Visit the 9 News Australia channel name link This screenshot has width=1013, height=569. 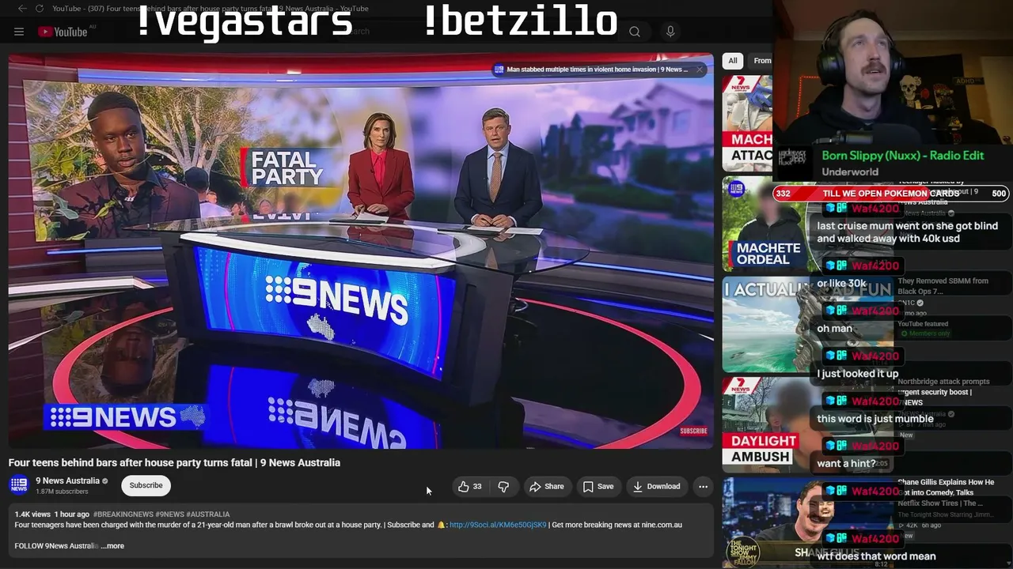coord(67,480)
